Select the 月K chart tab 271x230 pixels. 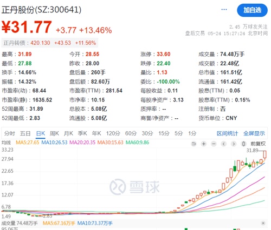pos(68,133)
